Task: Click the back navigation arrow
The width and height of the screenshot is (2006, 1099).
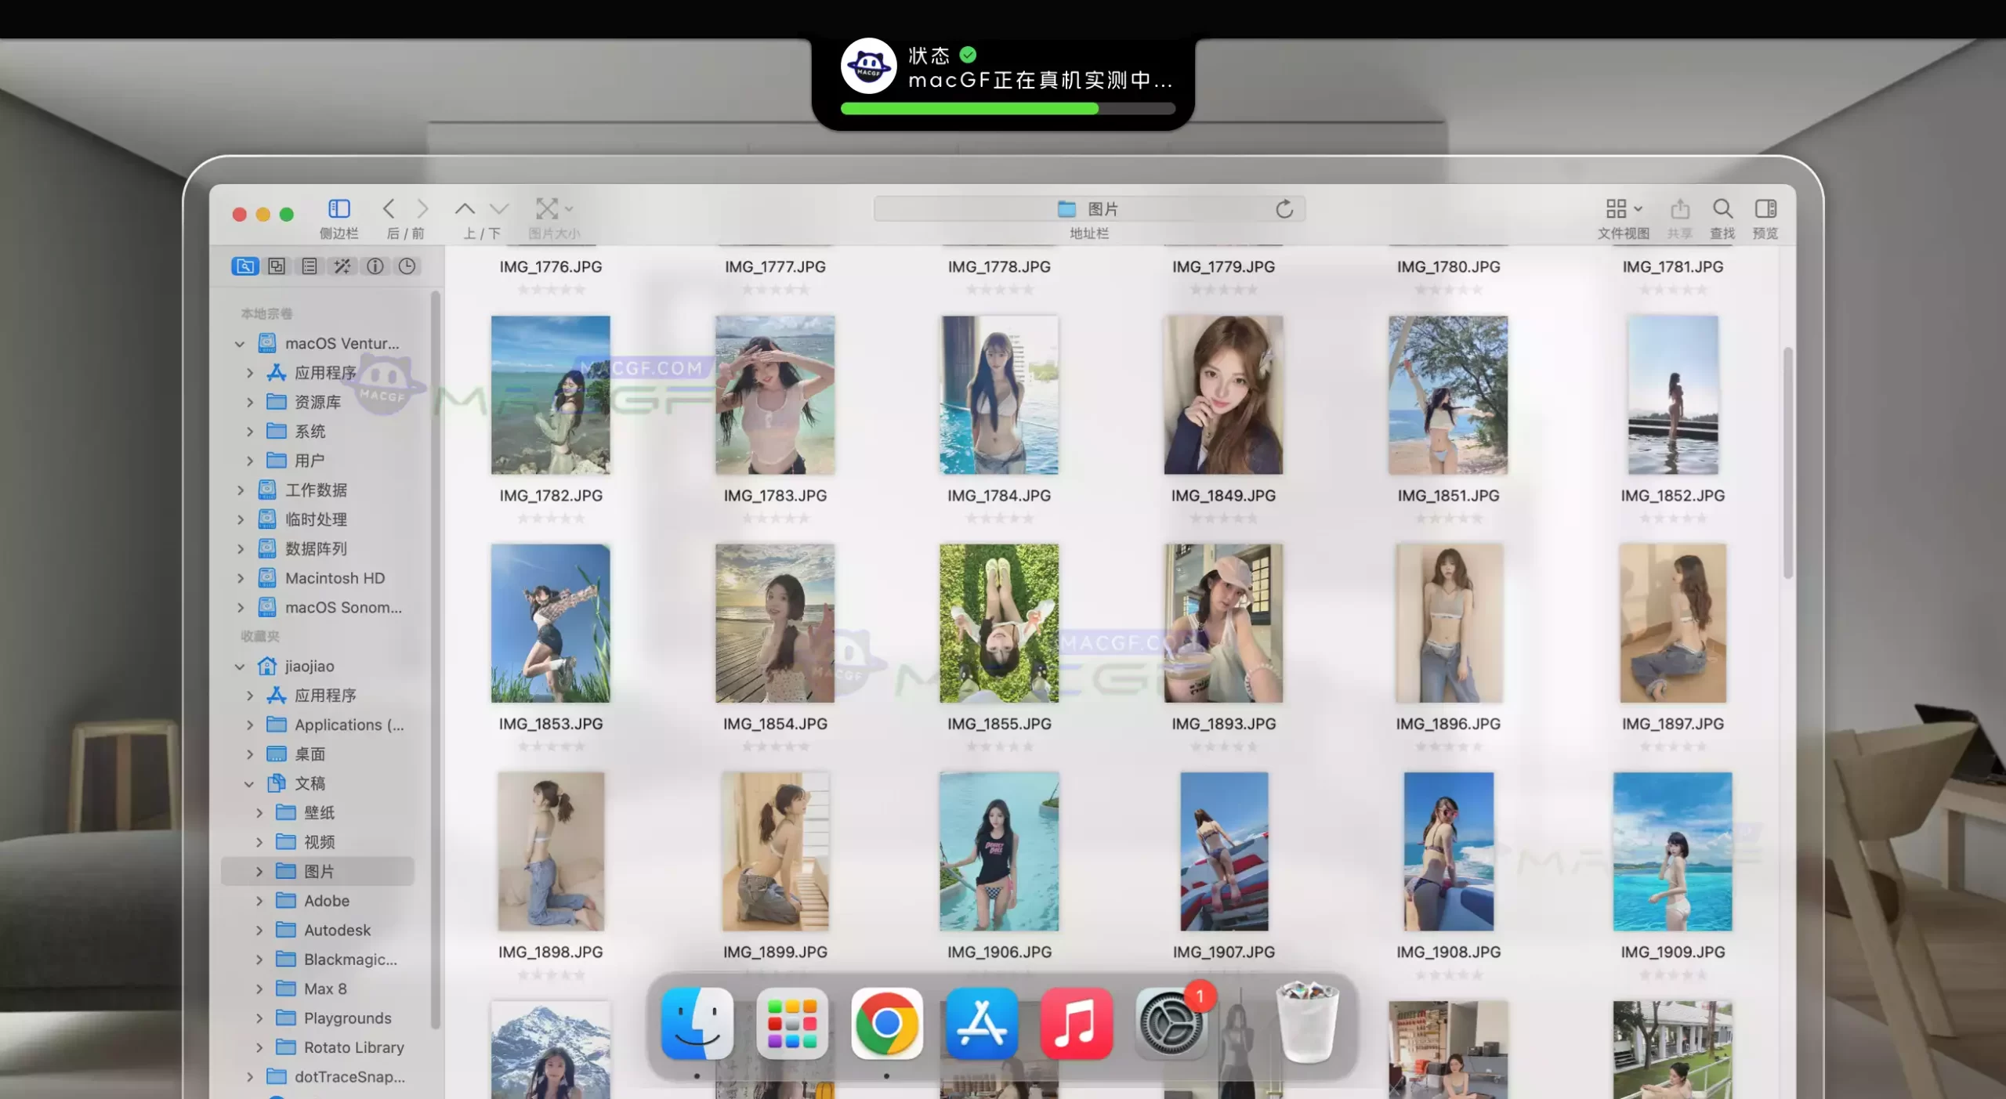Action: [389, 208]
